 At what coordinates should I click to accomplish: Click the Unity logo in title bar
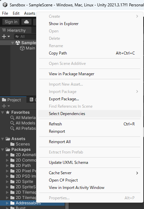[x=5, y=5]
